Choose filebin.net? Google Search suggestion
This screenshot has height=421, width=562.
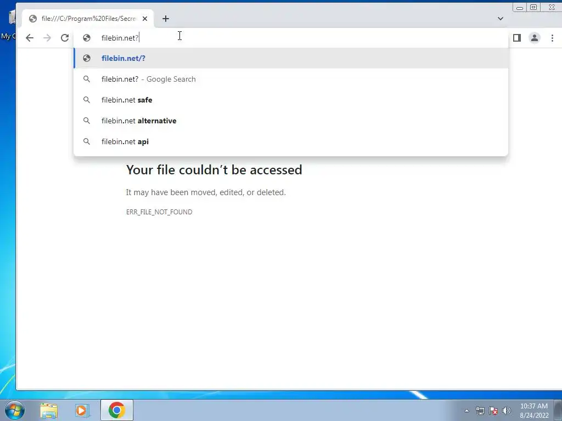[291, 79]
